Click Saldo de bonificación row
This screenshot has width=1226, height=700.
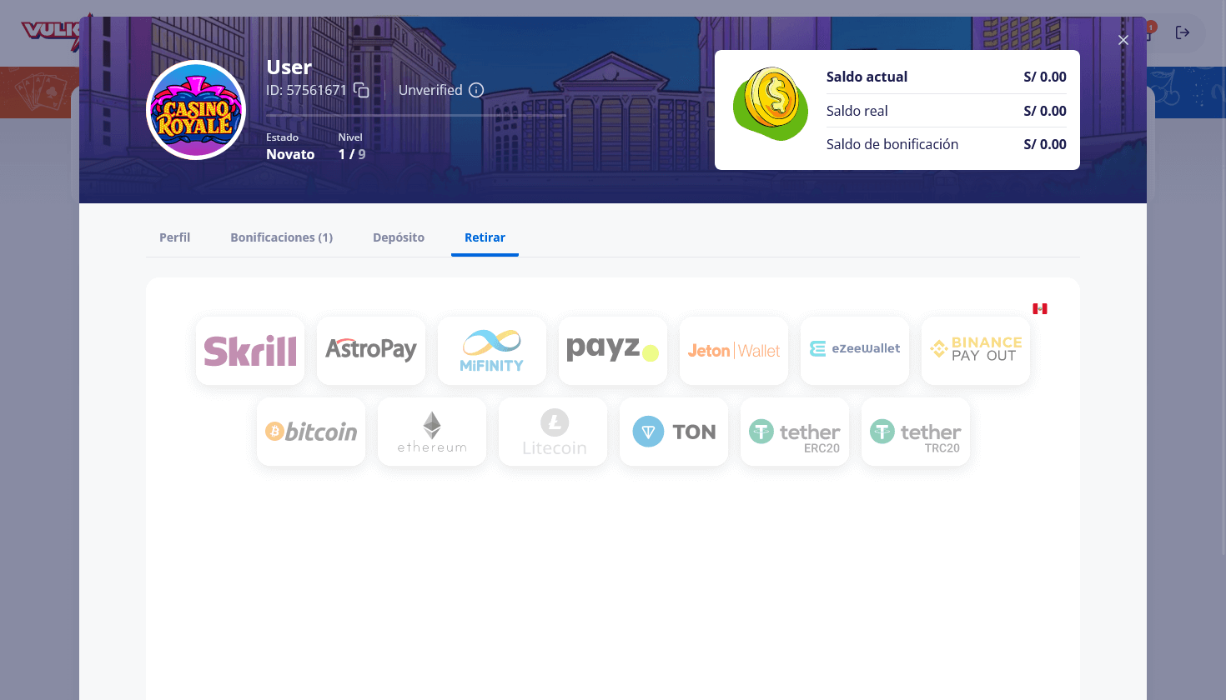point(947,144)
